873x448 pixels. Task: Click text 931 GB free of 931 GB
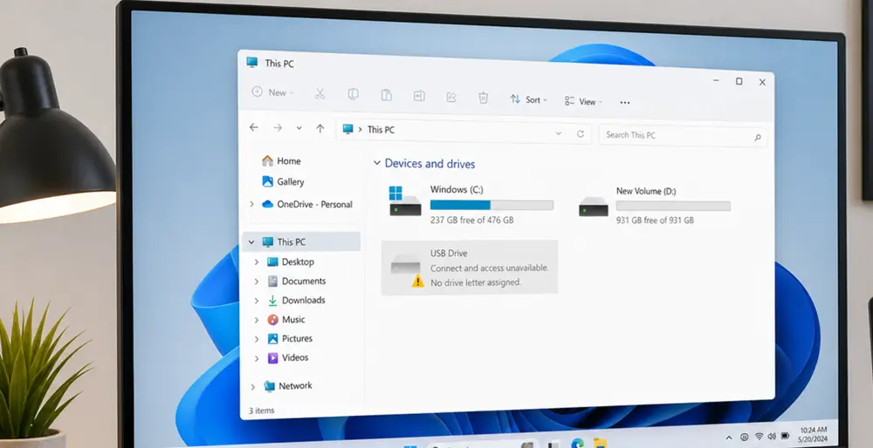(655, 221)
